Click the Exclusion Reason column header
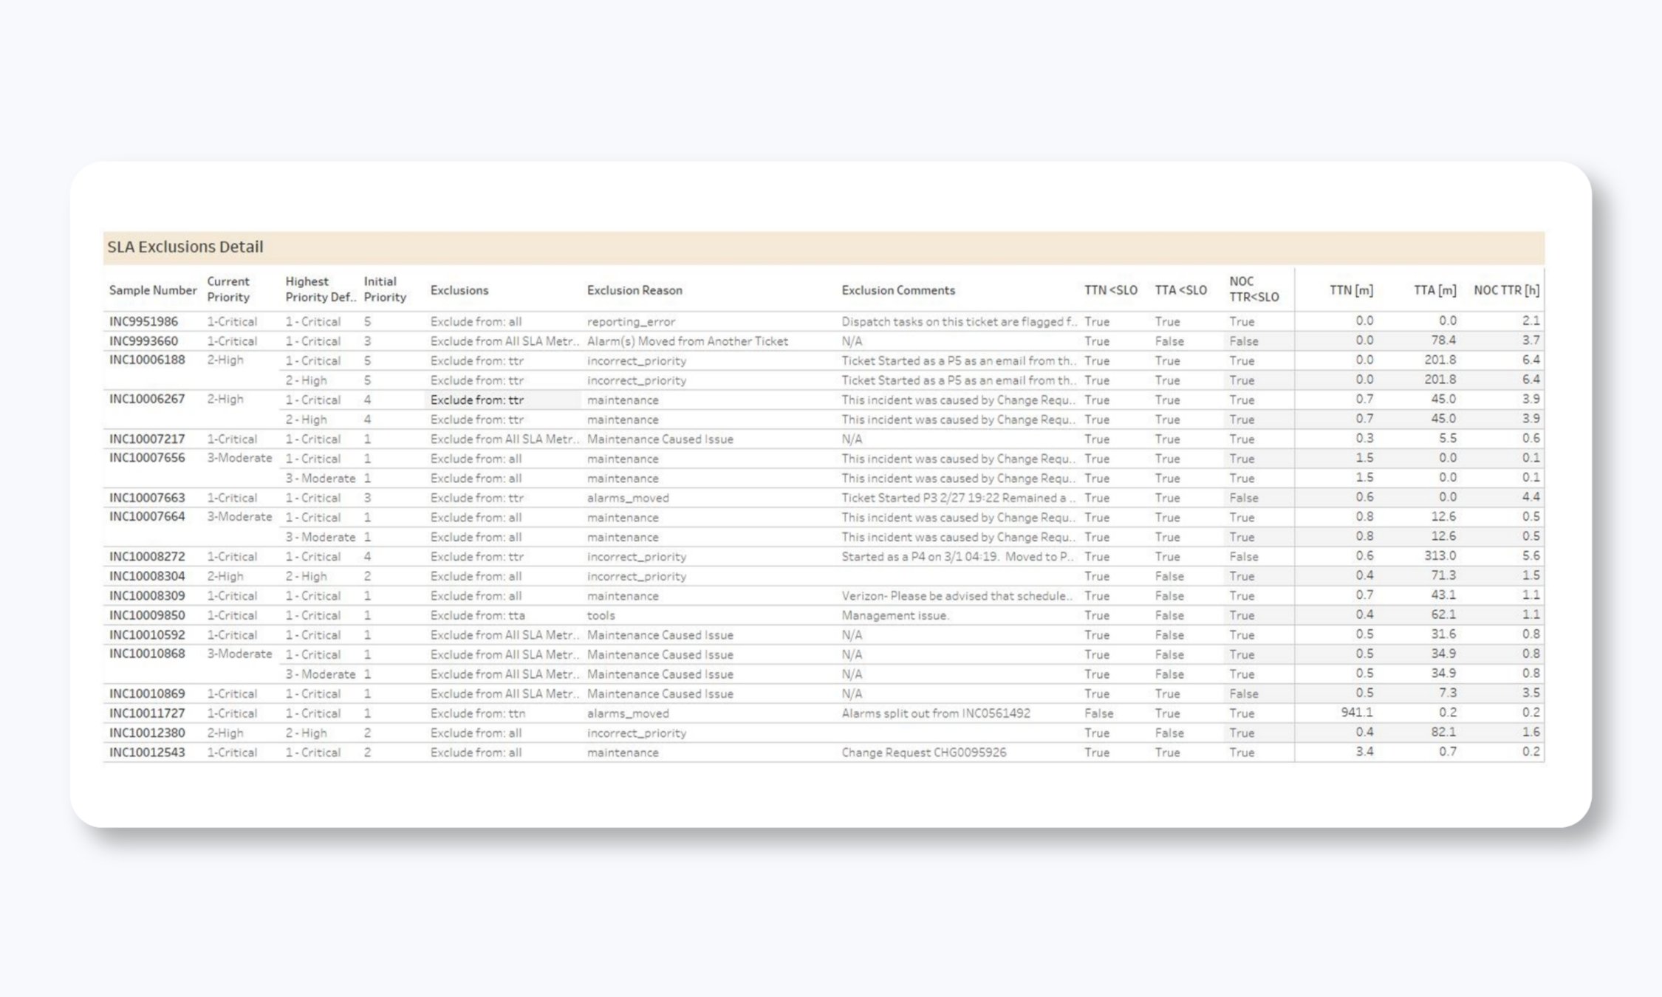The image size is (1662, 997). [635, 290]
